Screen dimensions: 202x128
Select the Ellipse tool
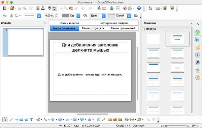pos(26,120)
